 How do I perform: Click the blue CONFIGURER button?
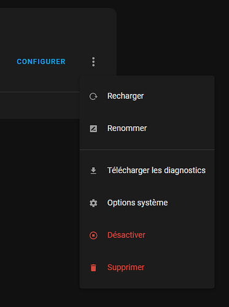coord(41,61)
